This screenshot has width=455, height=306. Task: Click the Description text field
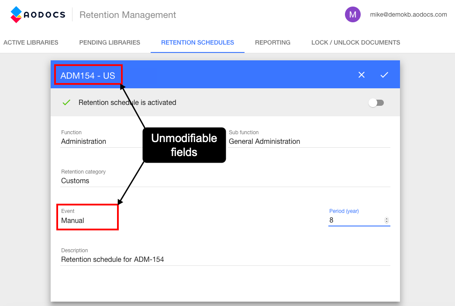(175, 259)
